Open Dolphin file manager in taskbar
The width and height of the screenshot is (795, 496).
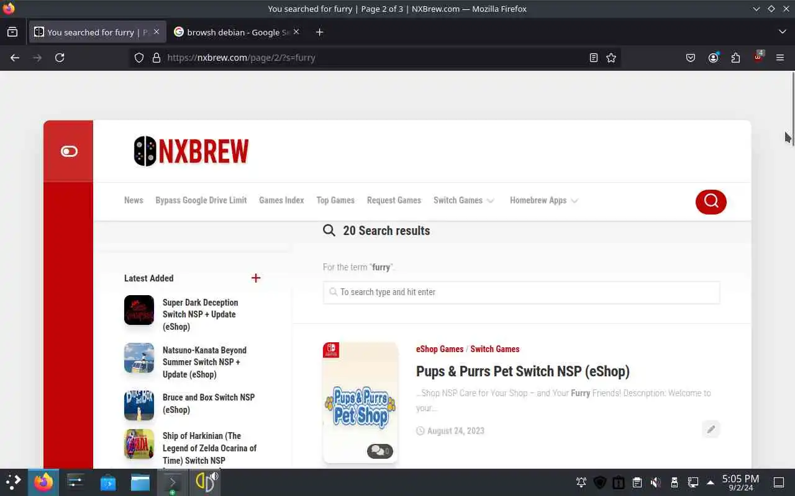click(x=140, y=482)
